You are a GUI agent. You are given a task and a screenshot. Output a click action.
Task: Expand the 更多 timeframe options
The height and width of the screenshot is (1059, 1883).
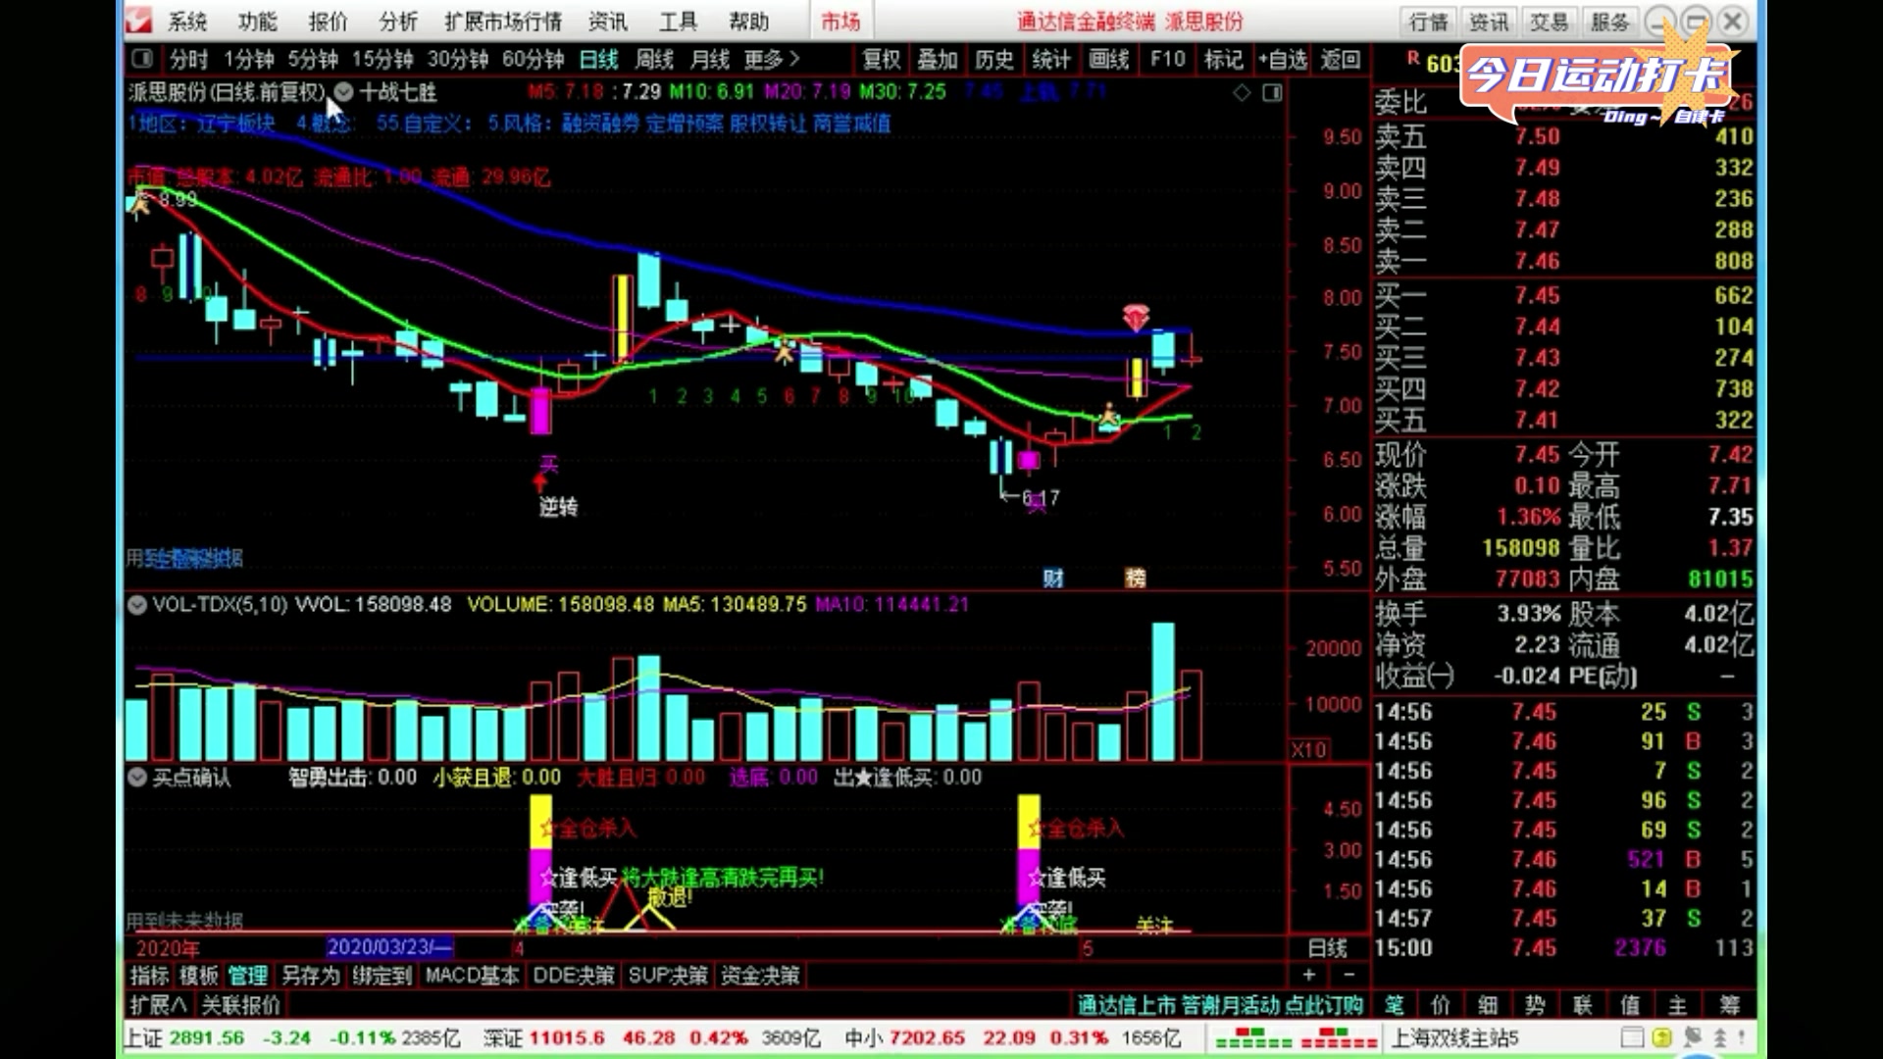772,60
